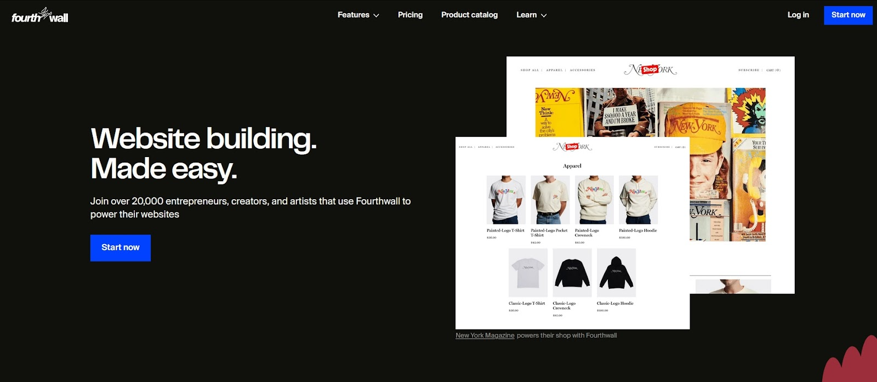Open the Product catalog page
This screenshot has width=877, height=382.
pyautogui.click(x=469, y=15)
